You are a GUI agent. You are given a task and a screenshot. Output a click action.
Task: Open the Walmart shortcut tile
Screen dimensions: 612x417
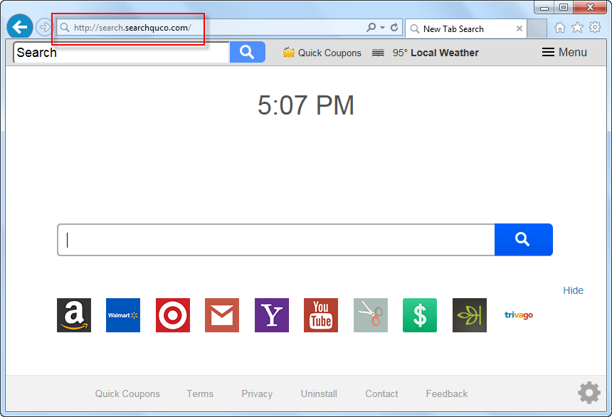[123, 315]
